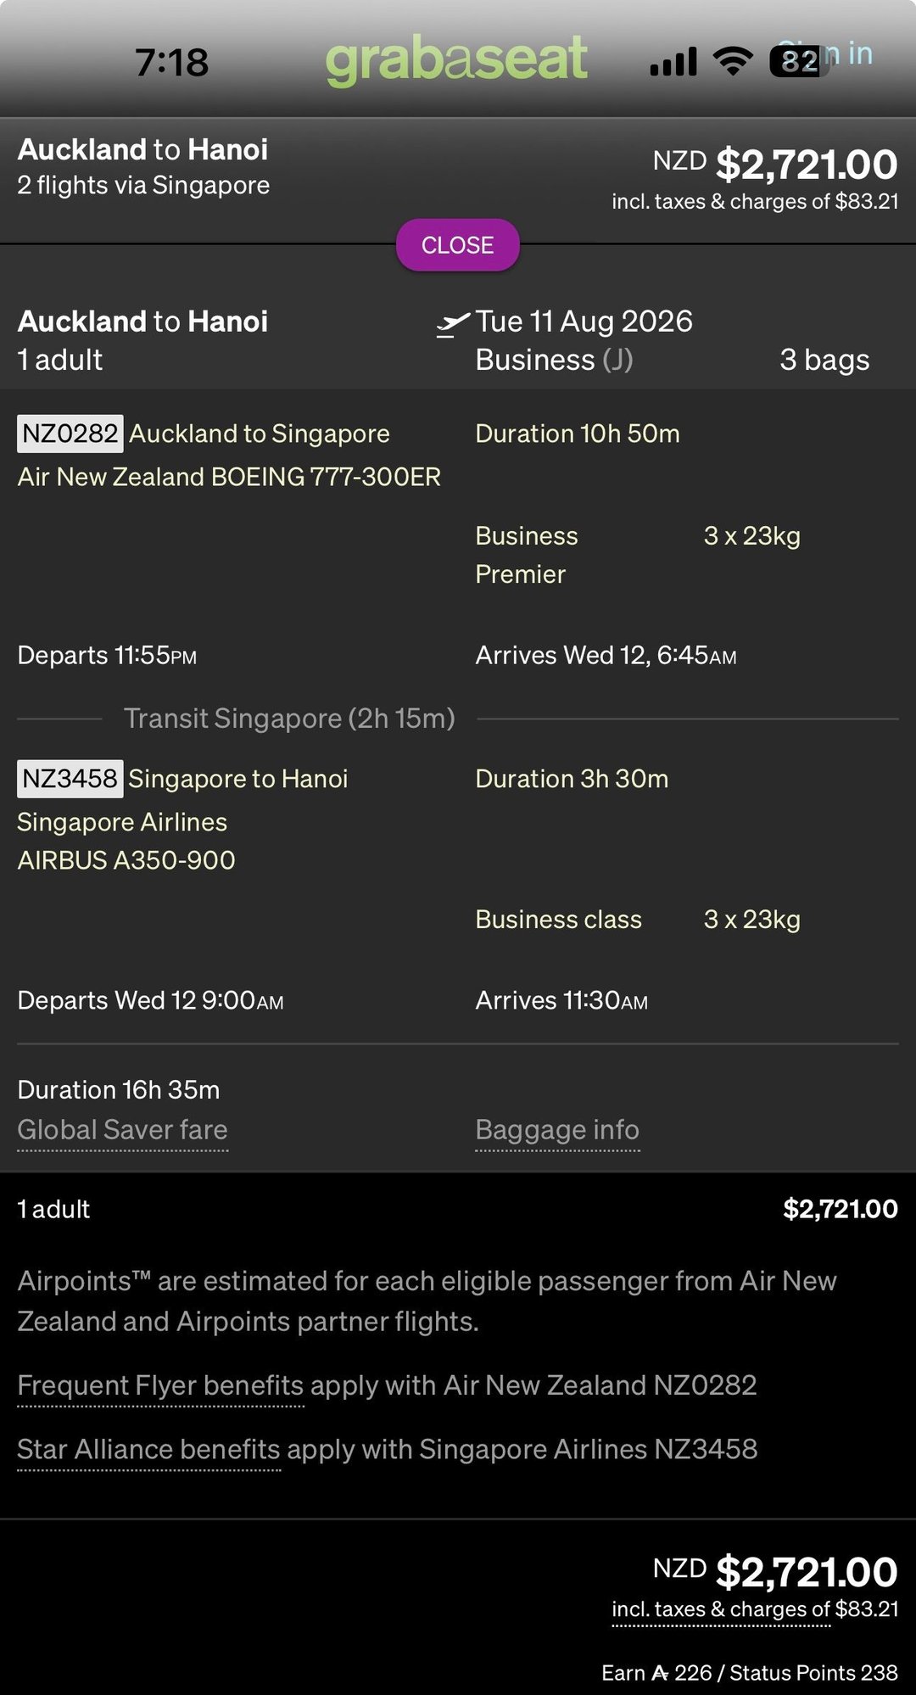Tap the status bar clock
The width and height of the screenshot is (916, 1695).
click(x=171, y=62)
